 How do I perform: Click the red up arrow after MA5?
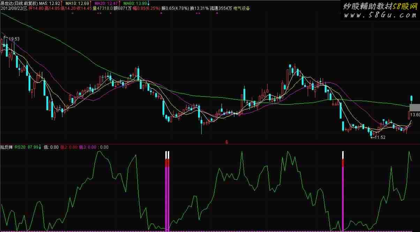click(62, 3)
